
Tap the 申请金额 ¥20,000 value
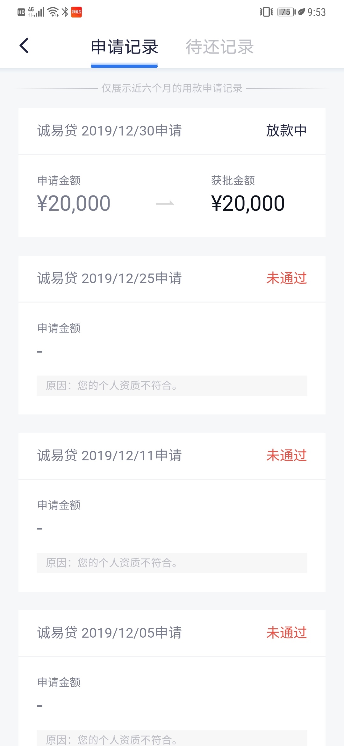74,203
